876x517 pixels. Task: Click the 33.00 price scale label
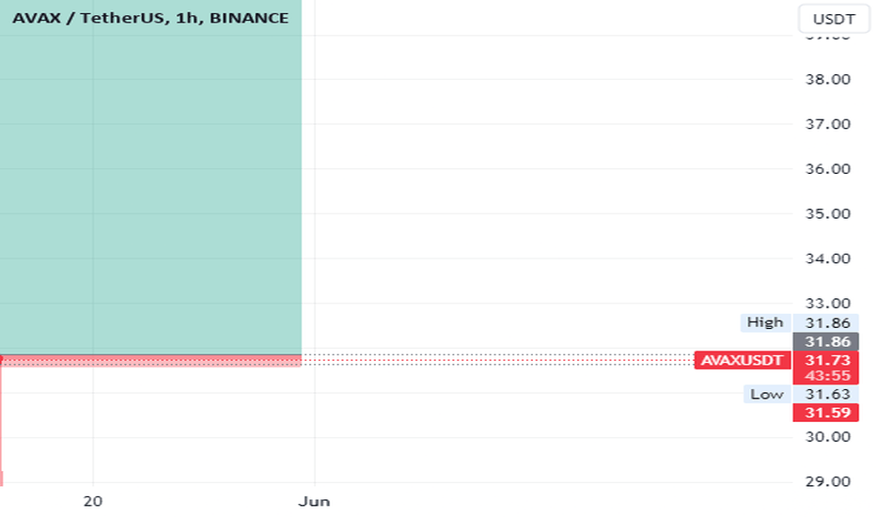(827, 304)
